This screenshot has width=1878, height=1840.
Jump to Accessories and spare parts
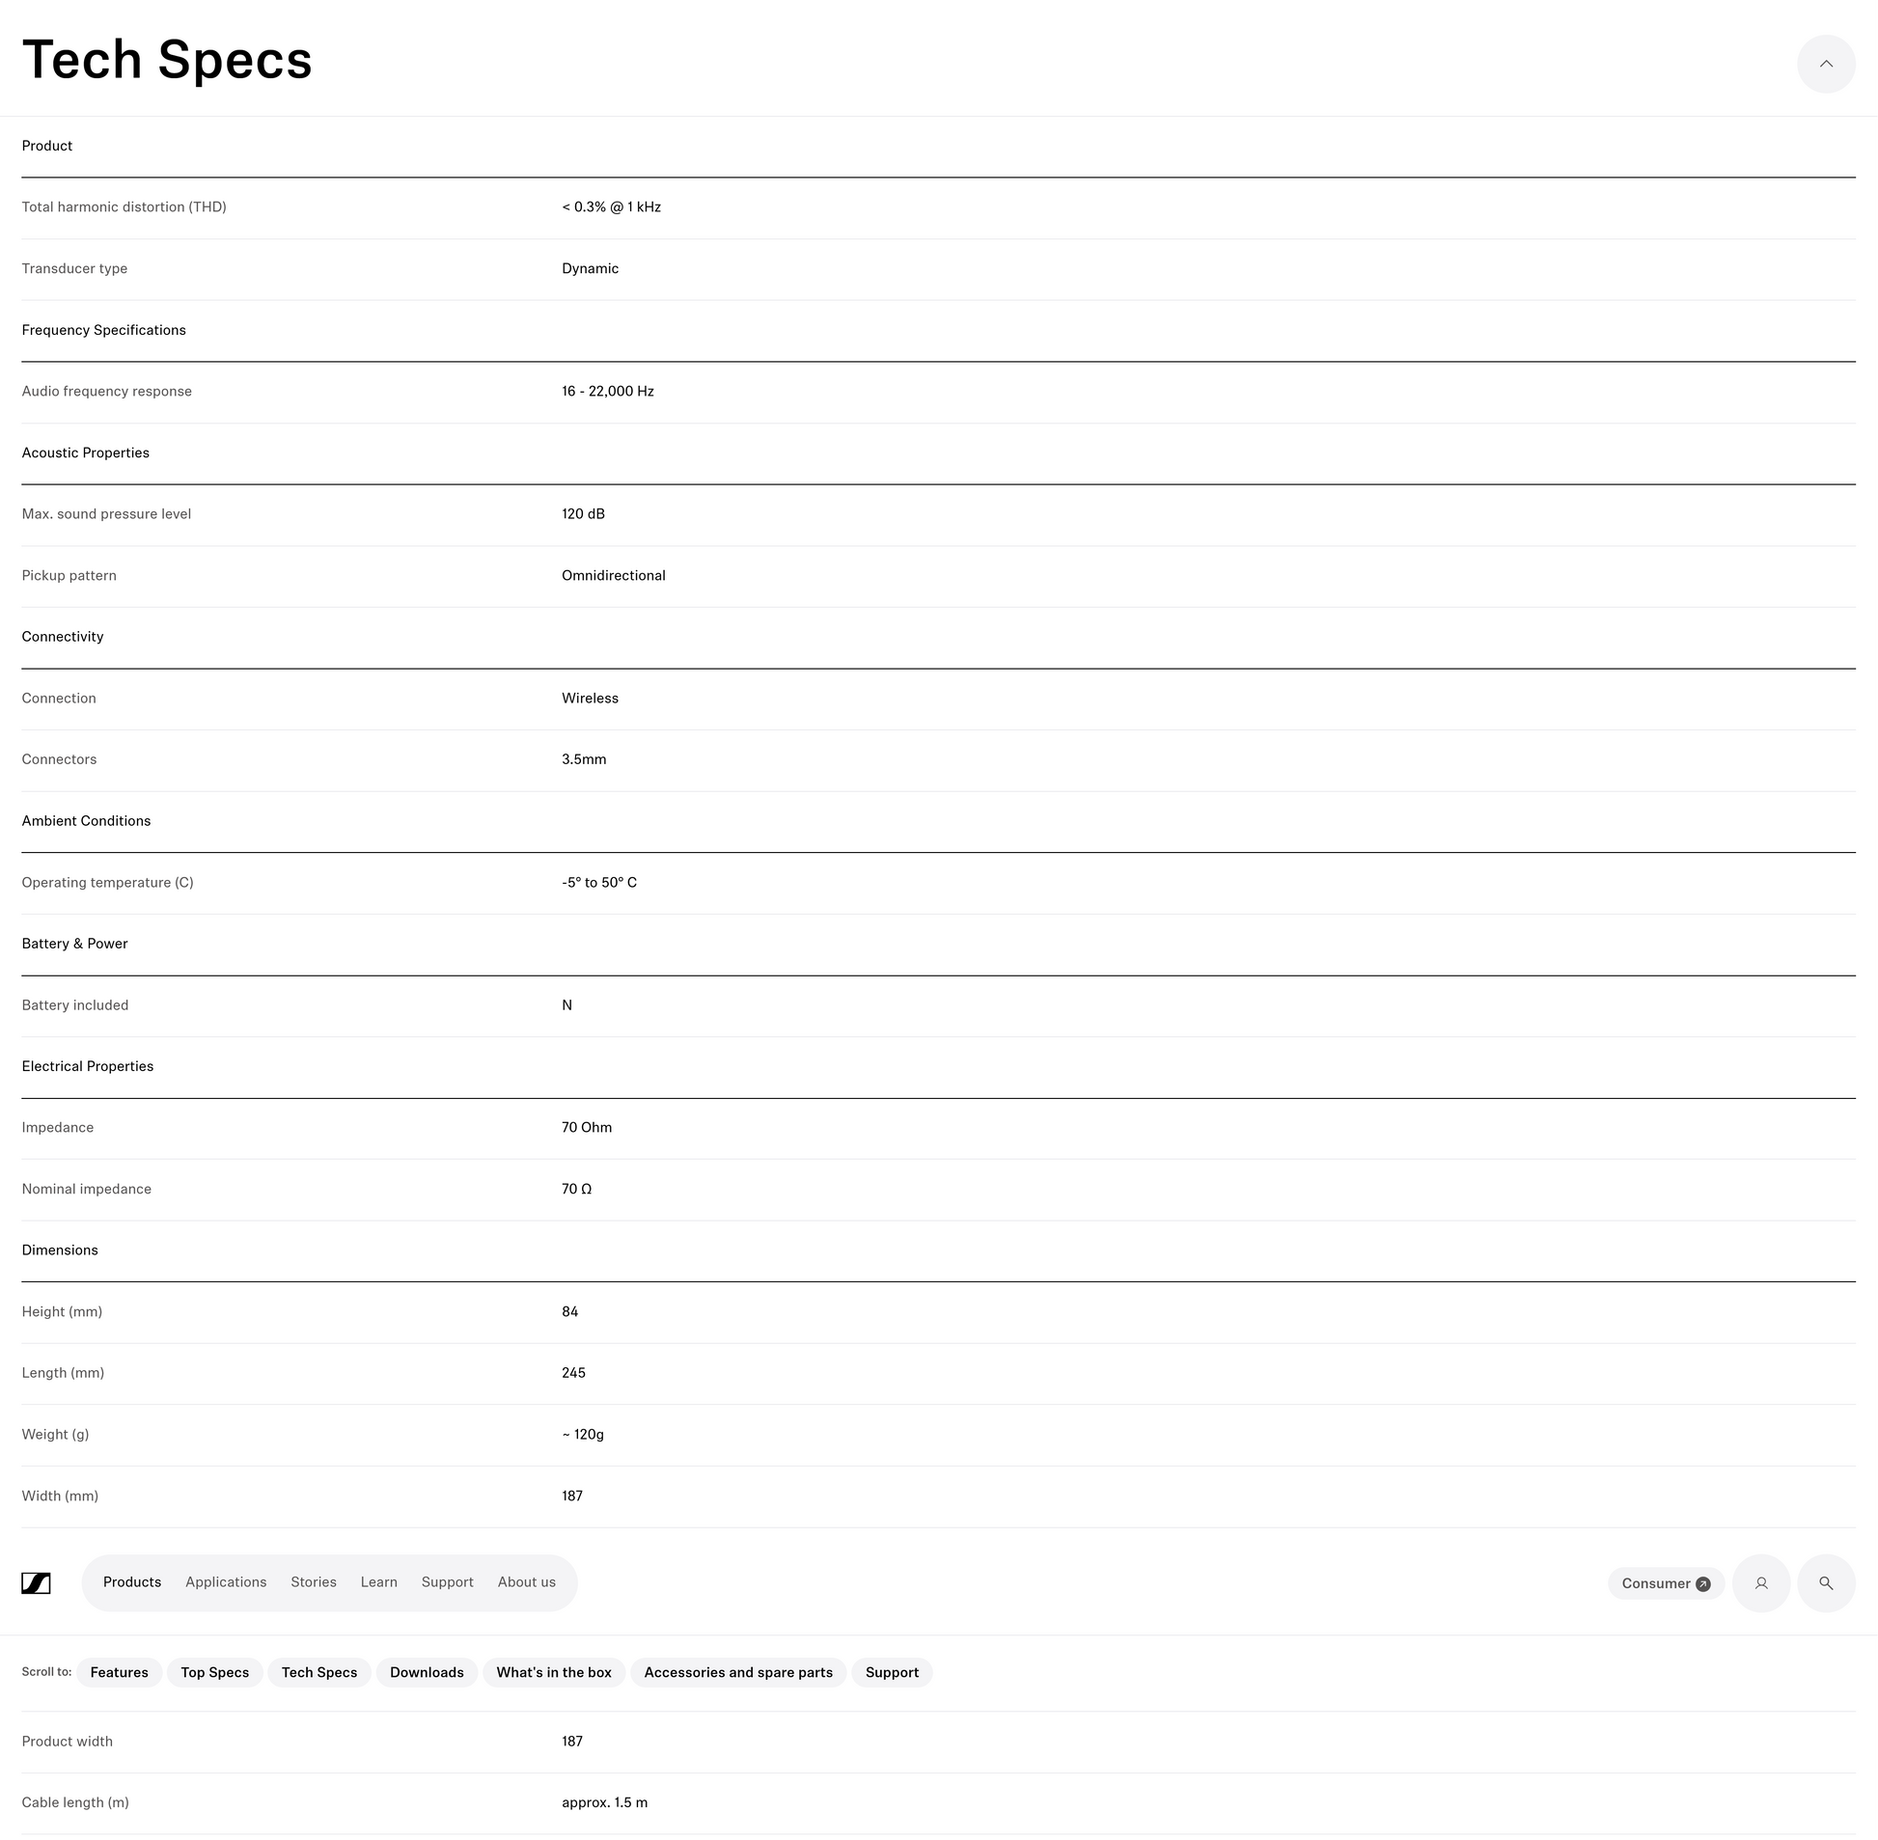(737, 1673)
